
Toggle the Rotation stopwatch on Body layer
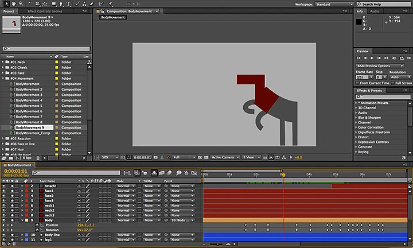(x=37, y=230)
